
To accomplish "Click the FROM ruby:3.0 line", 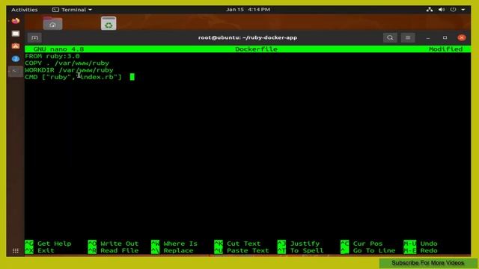I will click(x=52, y=56).
